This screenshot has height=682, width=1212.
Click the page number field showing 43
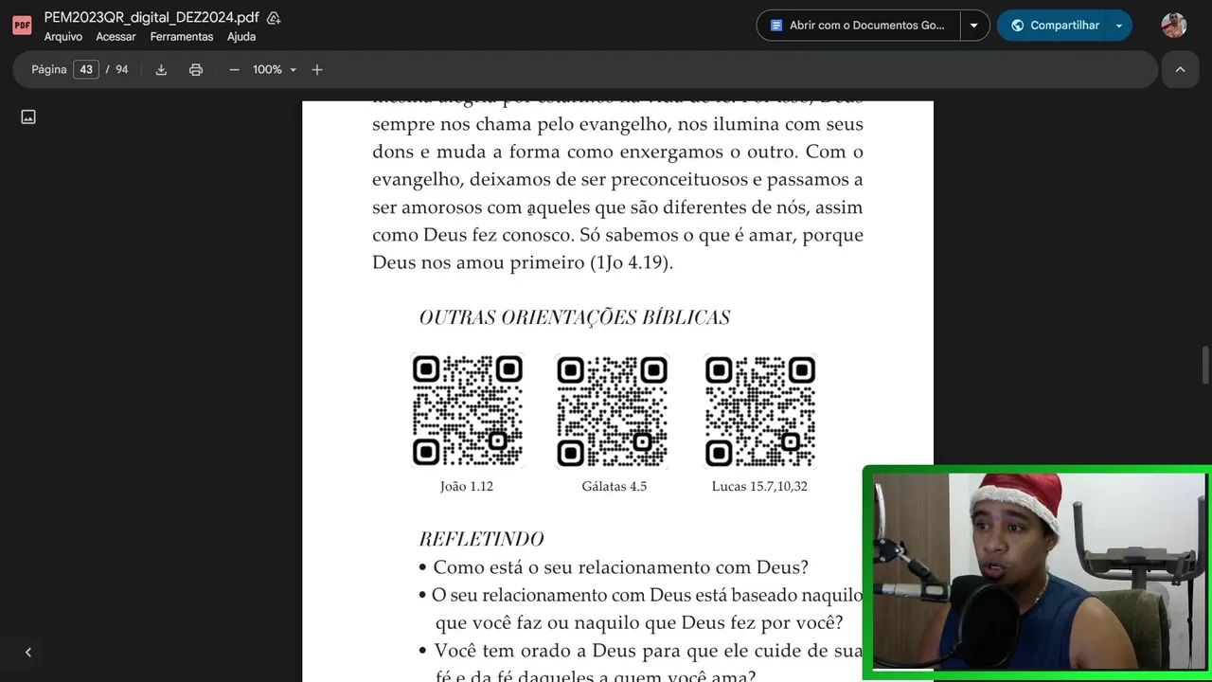[86, 69]
